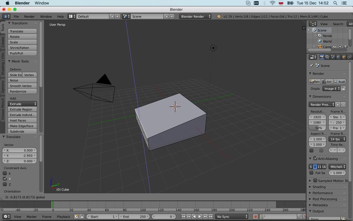Click the World properties globe icon
This screenshot has height=221, width=353.
[x=338, y=57]
